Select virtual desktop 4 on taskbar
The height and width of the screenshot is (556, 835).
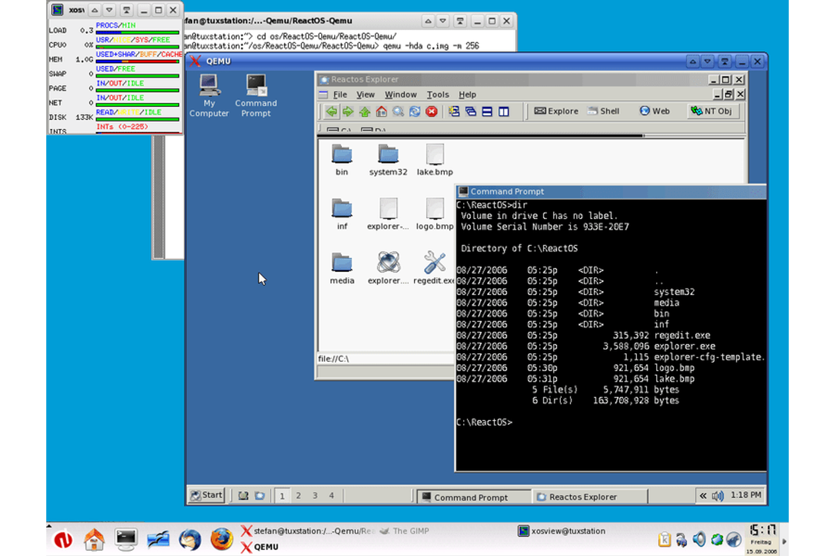(x=332, y=495)
